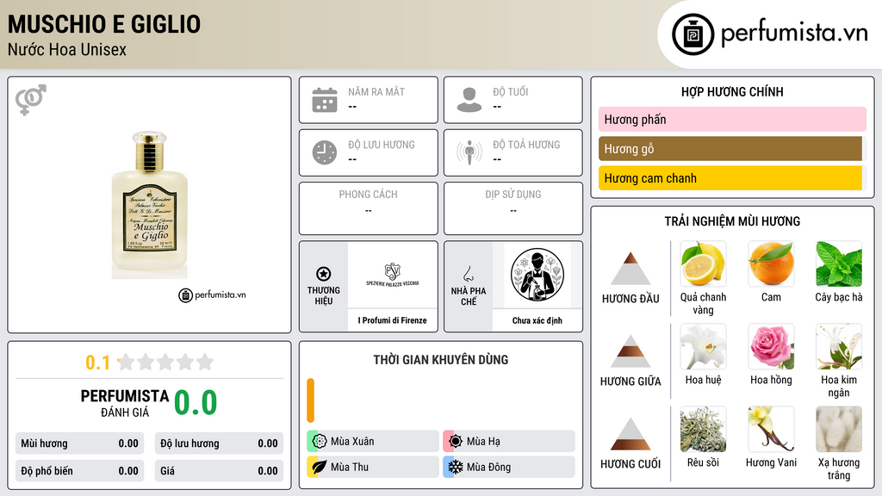Select the Hoa huệ lily note

click(x=703, y=346)
